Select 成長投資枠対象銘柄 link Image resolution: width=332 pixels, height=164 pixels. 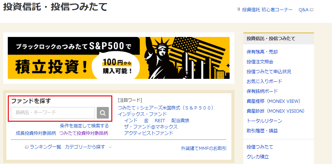[36, 133]
